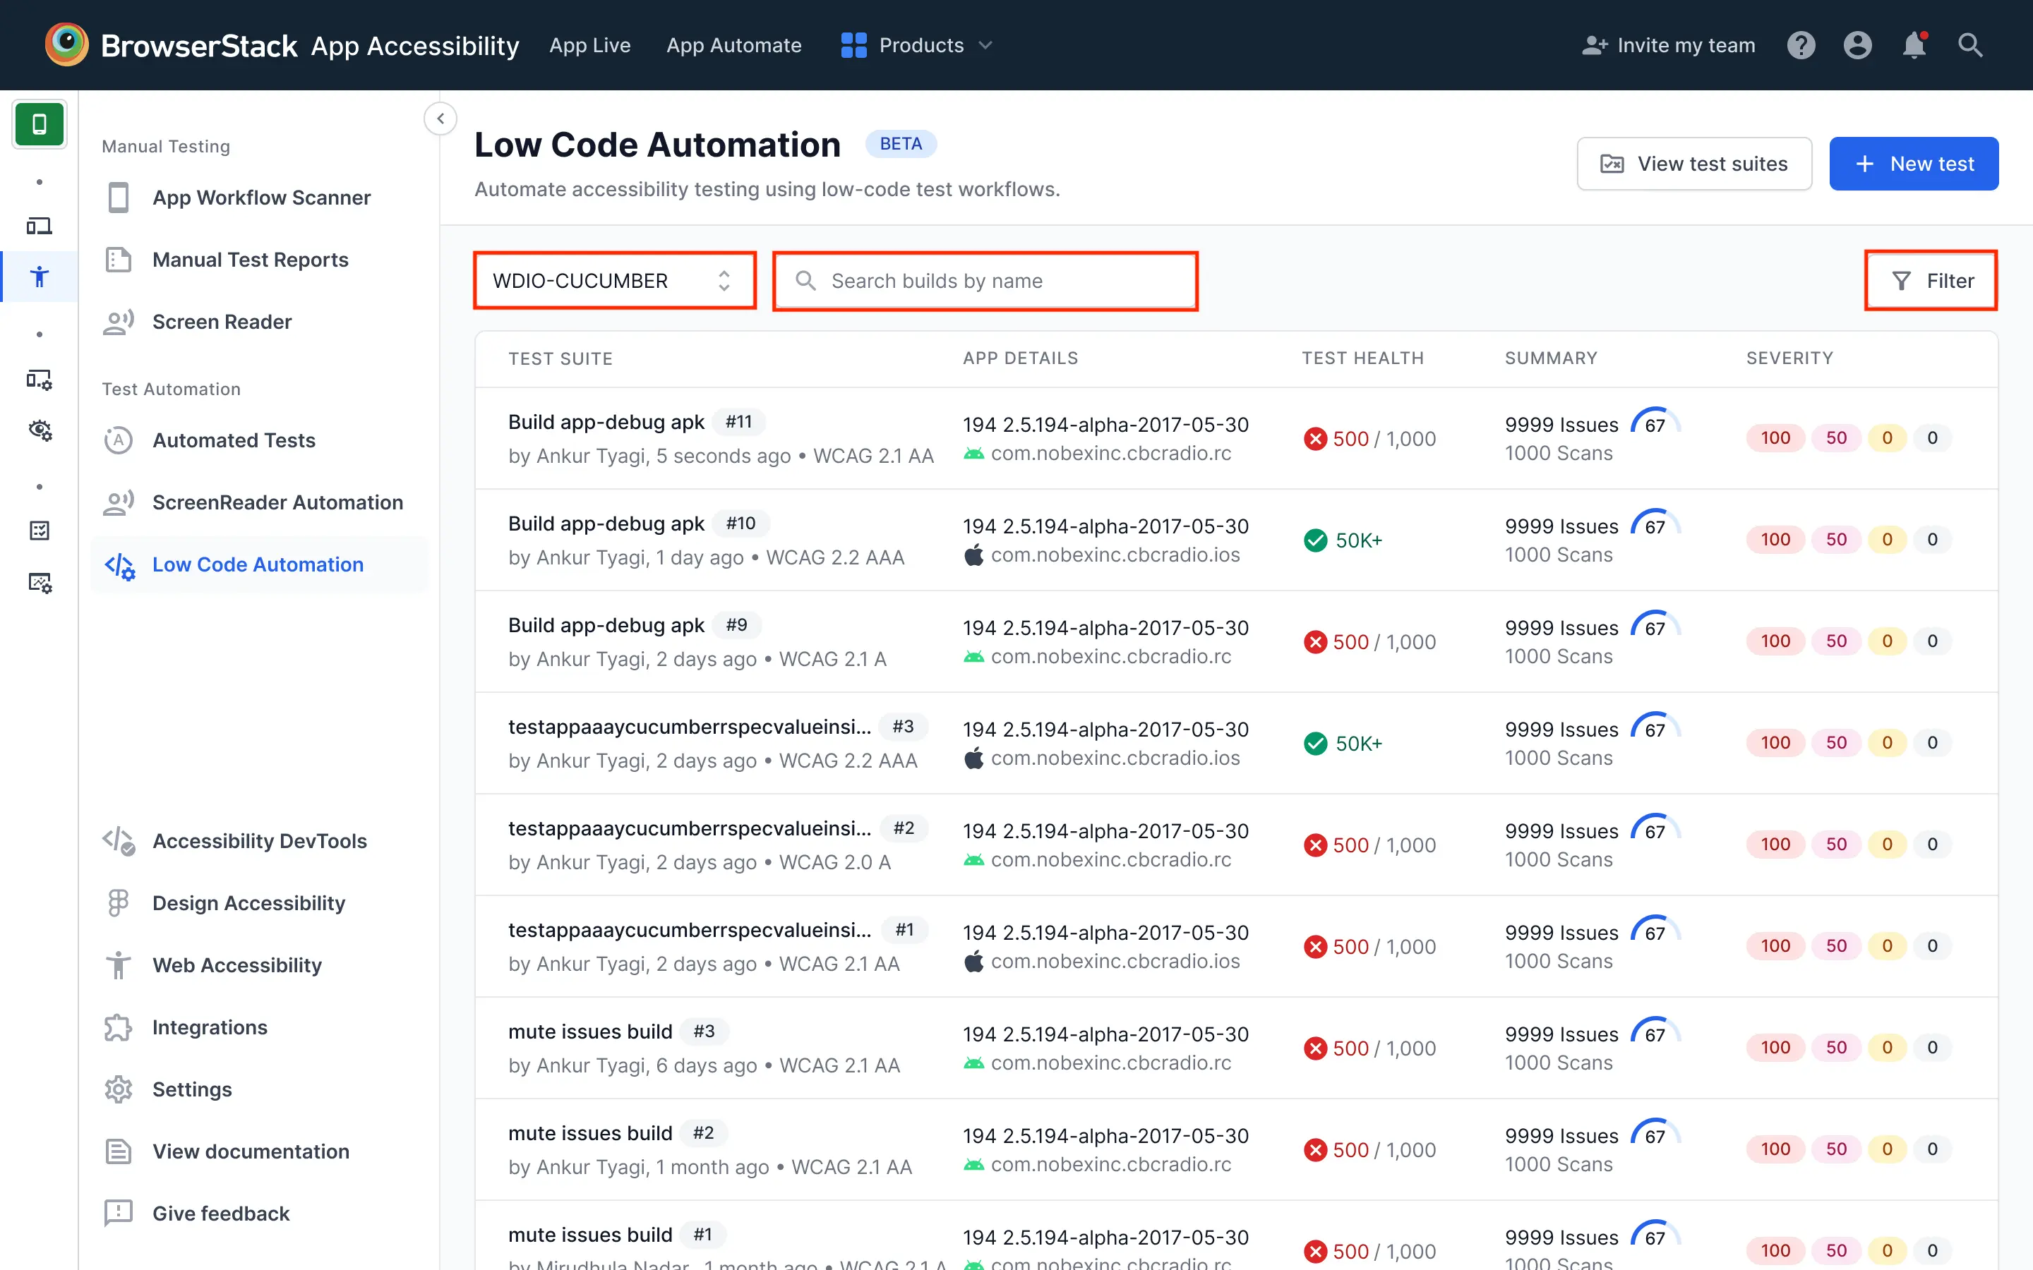Open ScreenReader Automation in the sidebar

click(x=260, y=502)
